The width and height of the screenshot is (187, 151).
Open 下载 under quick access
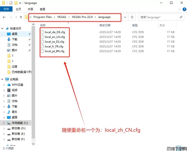coord(14,39)
